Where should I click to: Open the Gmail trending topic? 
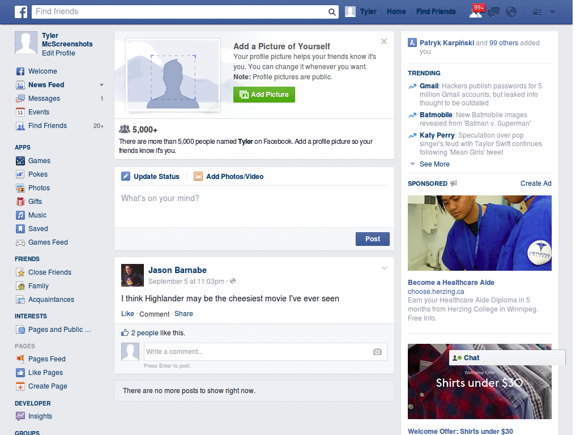(429, 86)
